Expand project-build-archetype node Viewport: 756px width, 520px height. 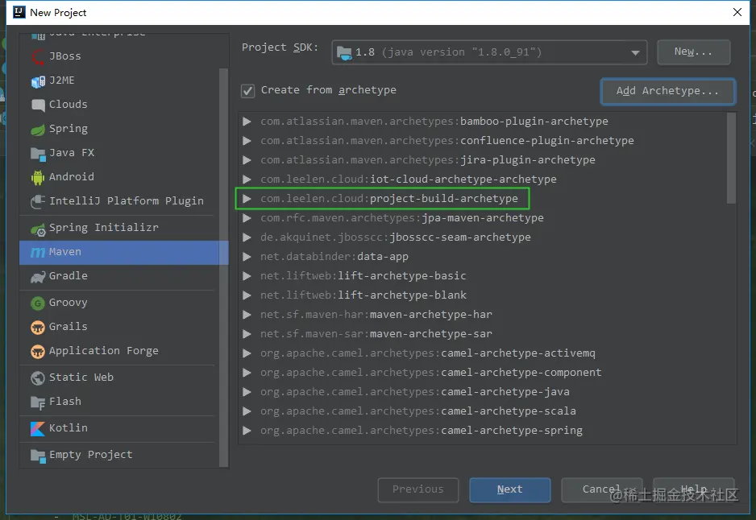247,198
